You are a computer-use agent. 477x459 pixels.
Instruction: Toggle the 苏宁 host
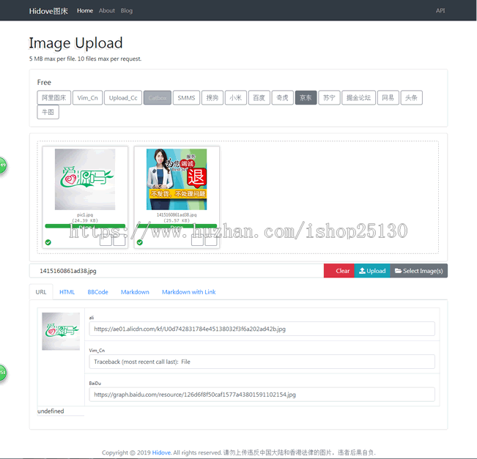(x=329, y=97)
